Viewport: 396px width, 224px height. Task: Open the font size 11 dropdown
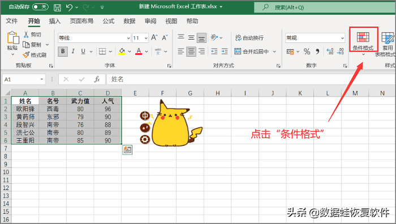pos(146,38)
